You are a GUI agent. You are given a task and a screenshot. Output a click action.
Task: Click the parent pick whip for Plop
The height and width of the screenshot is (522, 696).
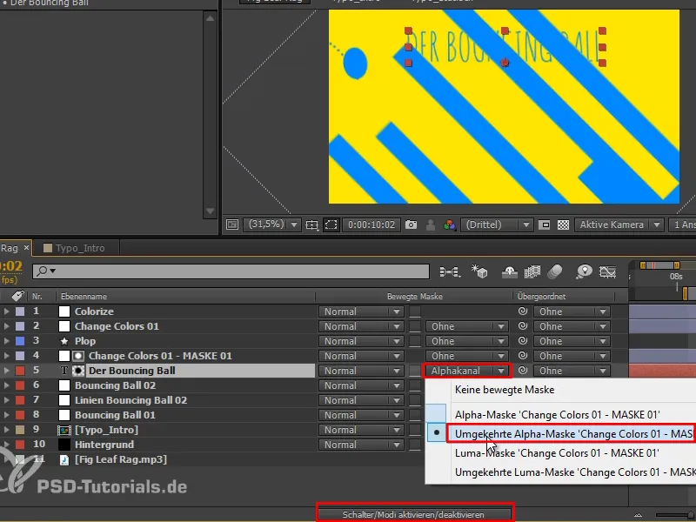(x=523, y=341)
